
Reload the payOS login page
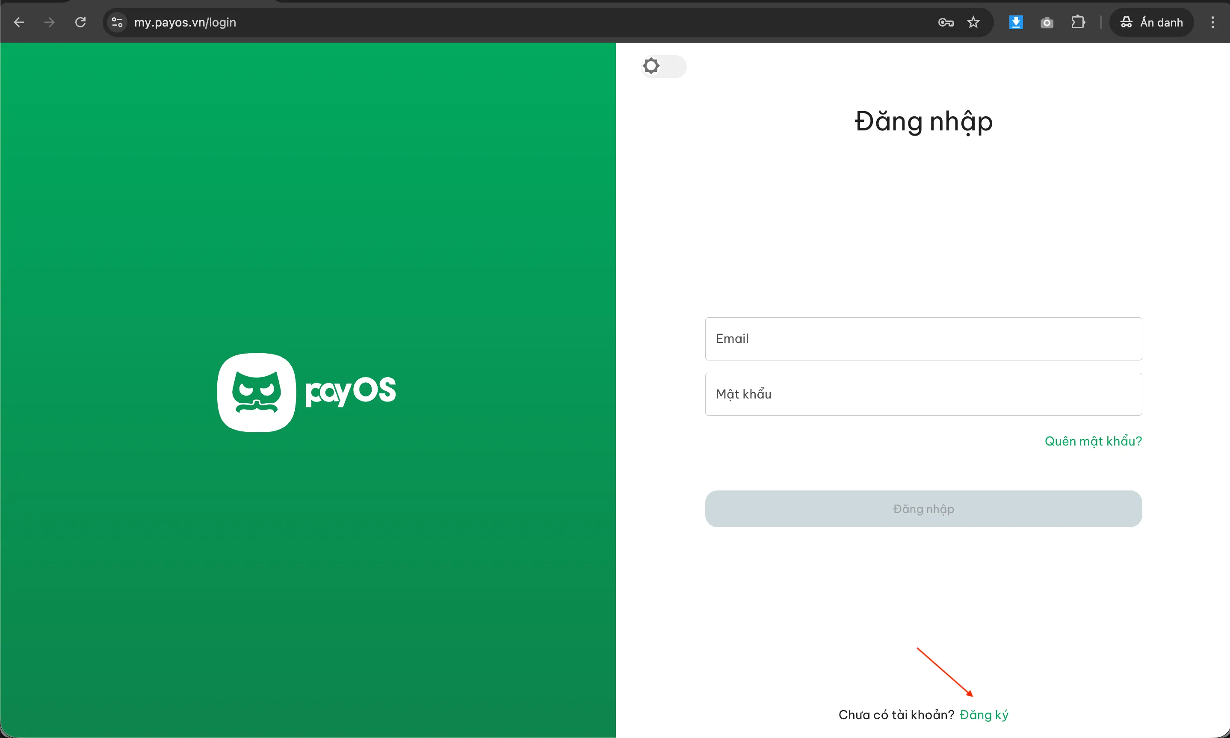click(80, 22)
